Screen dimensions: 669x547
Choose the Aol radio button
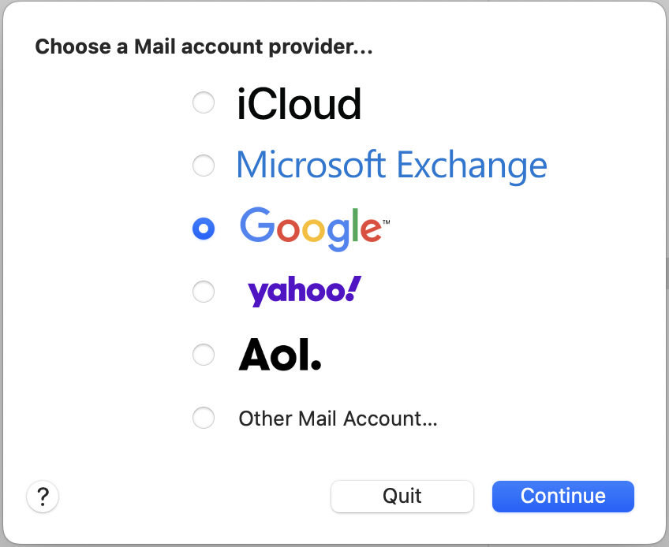coord(204,355)
